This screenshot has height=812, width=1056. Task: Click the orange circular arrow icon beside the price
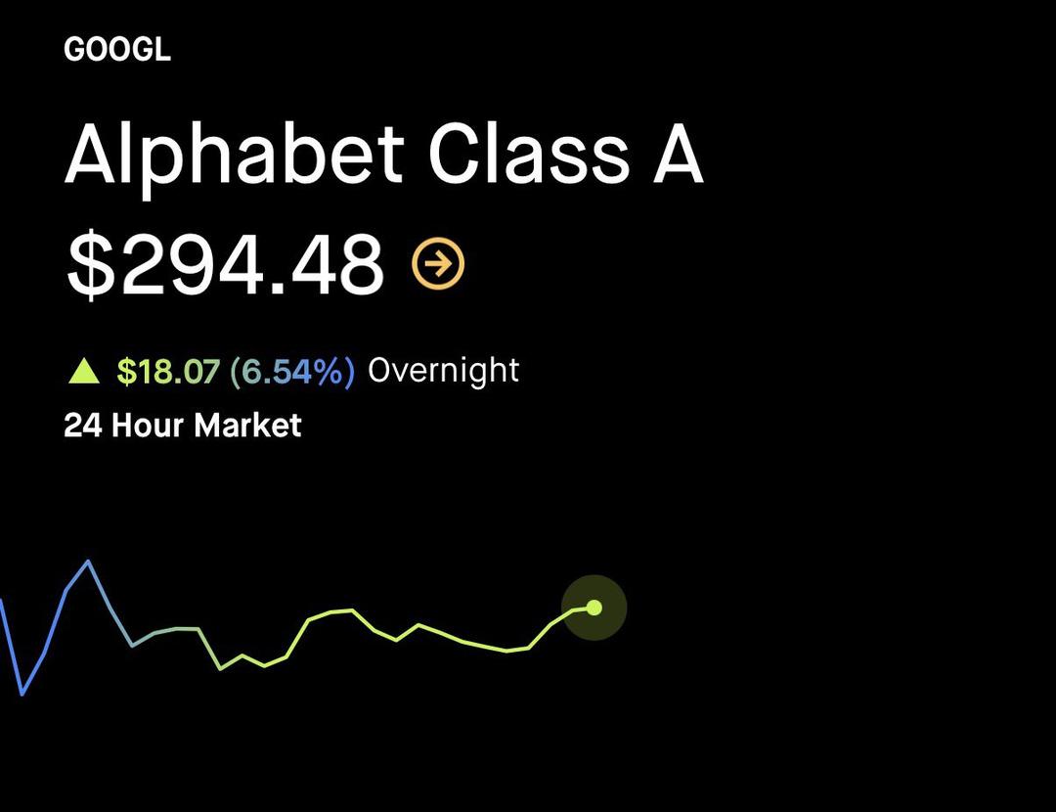(440, 261)
